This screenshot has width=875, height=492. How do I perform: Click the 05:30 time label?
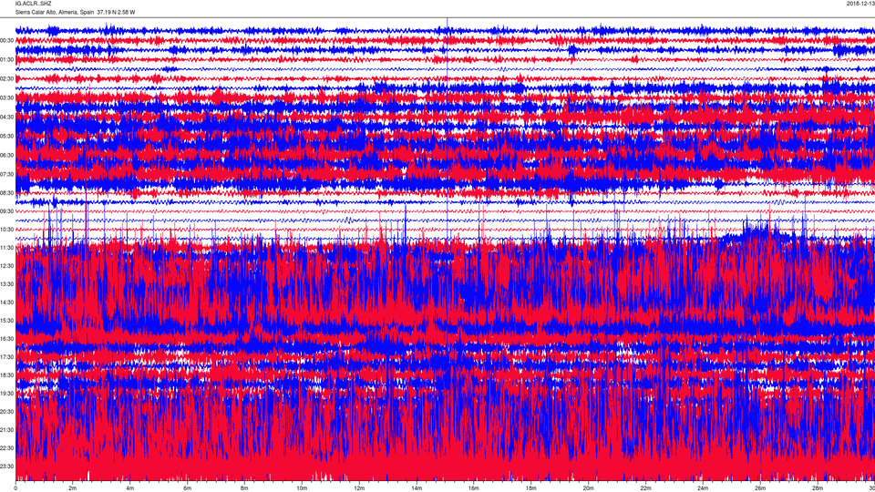point(6,136)
